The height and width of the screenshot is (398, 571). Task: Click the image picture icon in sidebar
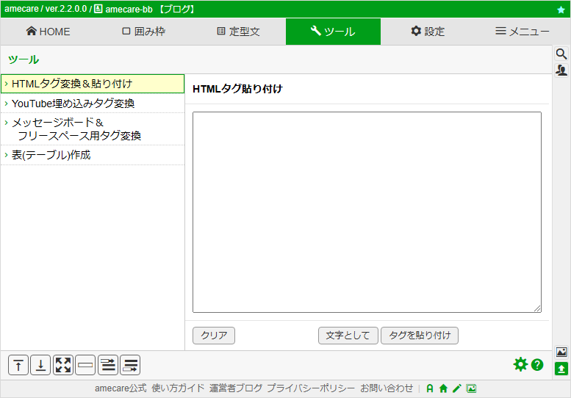pyautogui.click(x=561, y=352)
